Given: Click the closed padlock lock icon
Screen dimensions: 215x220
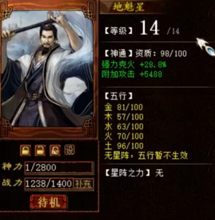Looking at the screenshot, I should tap(25, 151).
